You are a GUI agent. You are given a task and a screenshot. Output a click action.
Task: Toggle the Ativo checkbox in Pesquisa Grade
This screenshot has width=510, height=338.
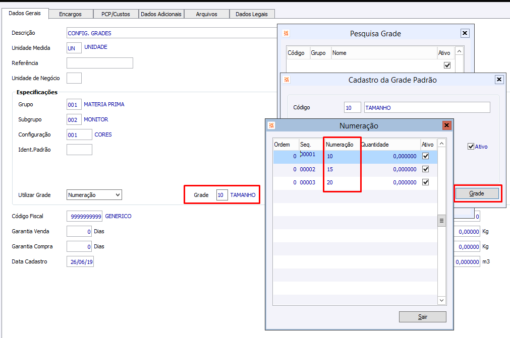coord(447,65)
